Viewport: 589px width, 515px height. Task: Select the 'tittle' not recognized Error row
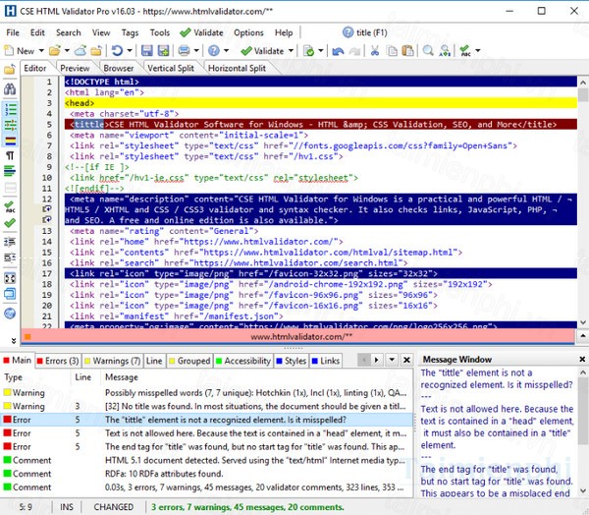tap(206, 420)
